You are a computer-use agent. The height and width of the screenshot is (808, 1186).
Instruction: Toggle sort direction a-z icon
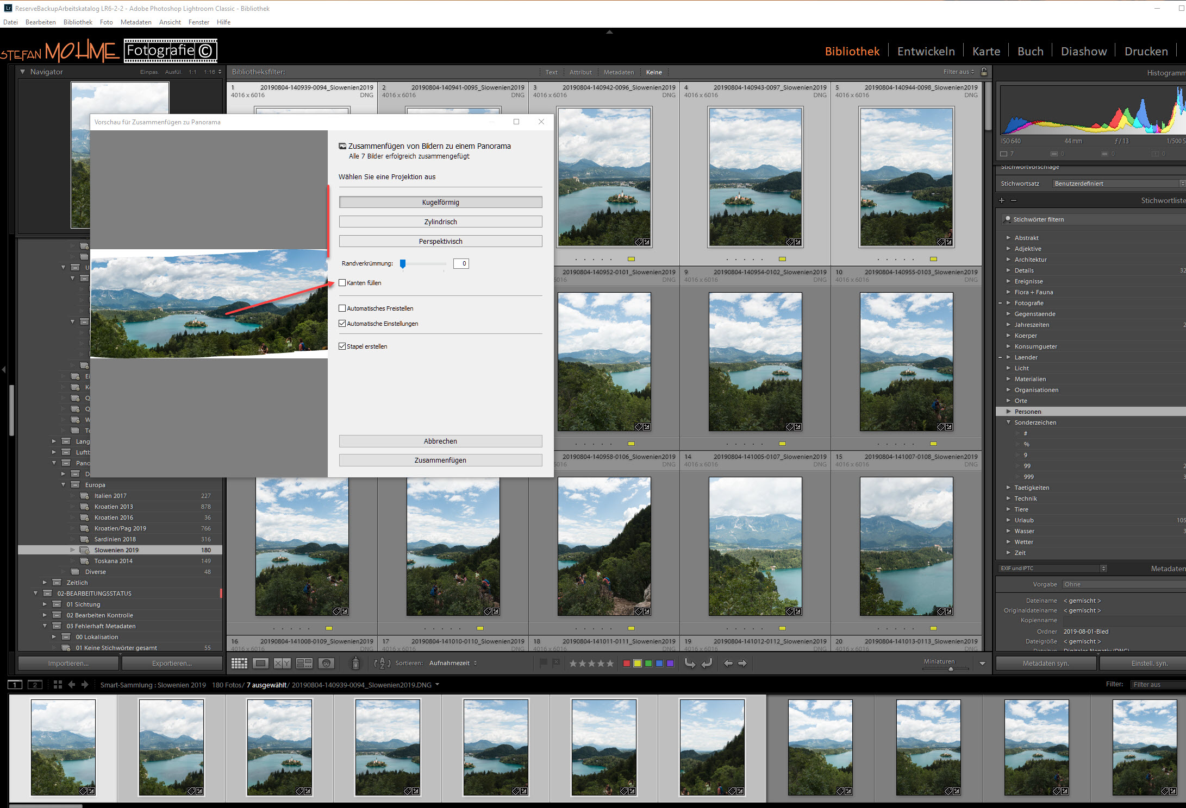[x=383, y=663]
